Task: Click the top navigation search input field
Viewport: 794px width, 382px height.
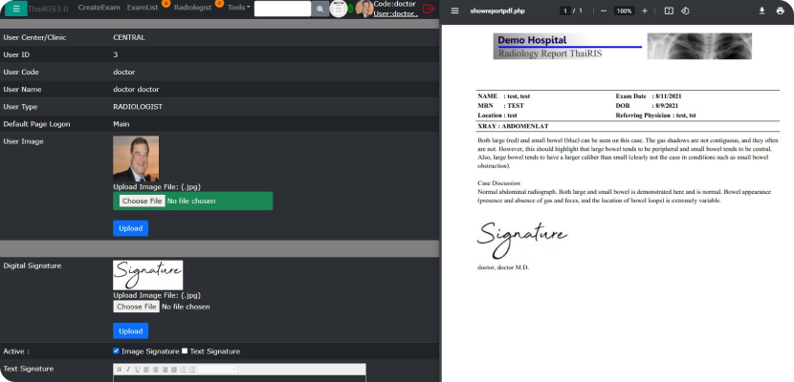Action: click(x=282, y=9)
